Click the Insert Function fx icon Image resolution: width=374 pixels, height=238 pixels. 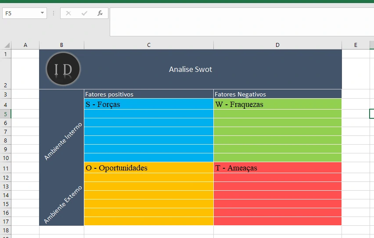100,13
